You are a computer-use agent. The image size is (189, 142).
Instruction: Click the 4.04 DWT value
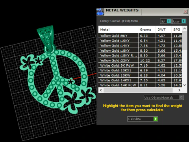click(161, 75)
